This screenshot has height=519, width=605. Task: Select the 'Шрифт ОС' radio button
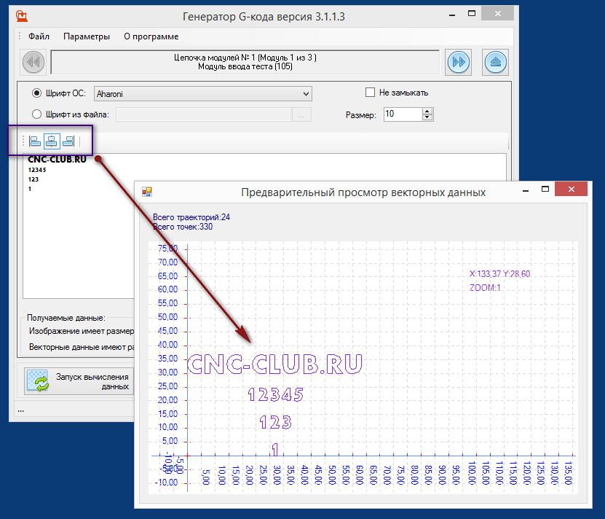[x=36, y=93]
